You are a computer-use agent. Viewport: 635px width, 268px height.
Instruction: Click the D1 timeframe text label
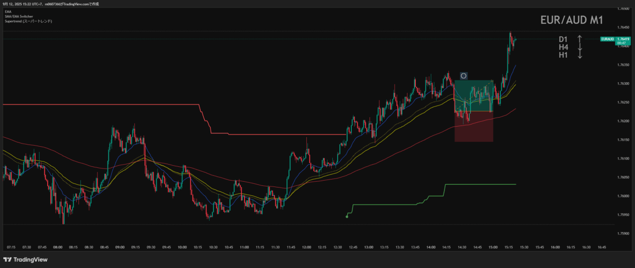point(563,39)
